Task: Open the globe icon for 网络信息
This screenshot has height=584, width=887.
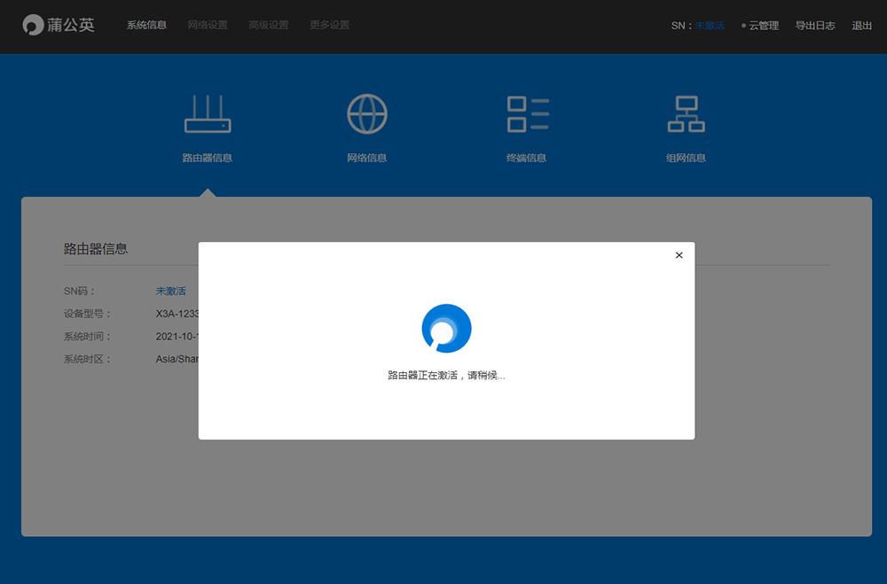Action: (x=366, y=114)
